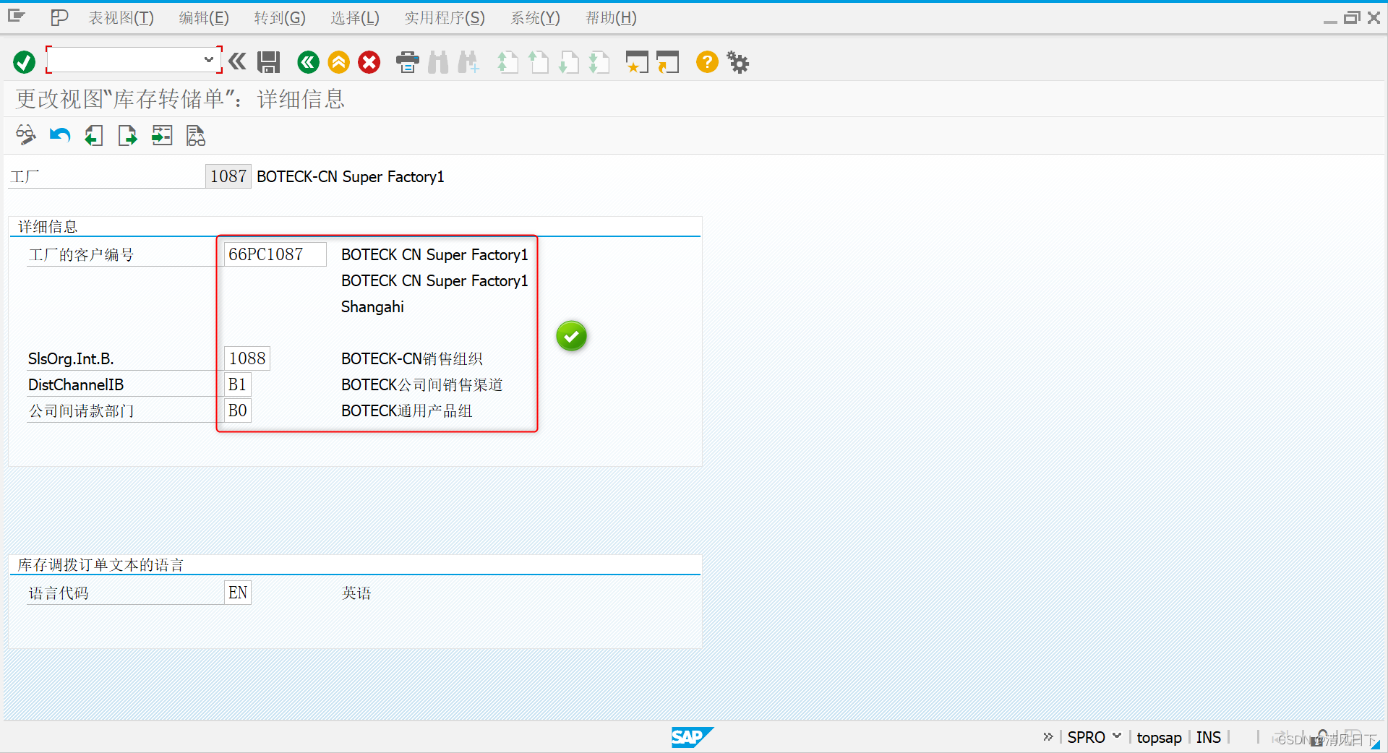Viewport: 1388px width, 753px height.
Task: Open Help via the question mark icon
Action: tap(706, 62)
